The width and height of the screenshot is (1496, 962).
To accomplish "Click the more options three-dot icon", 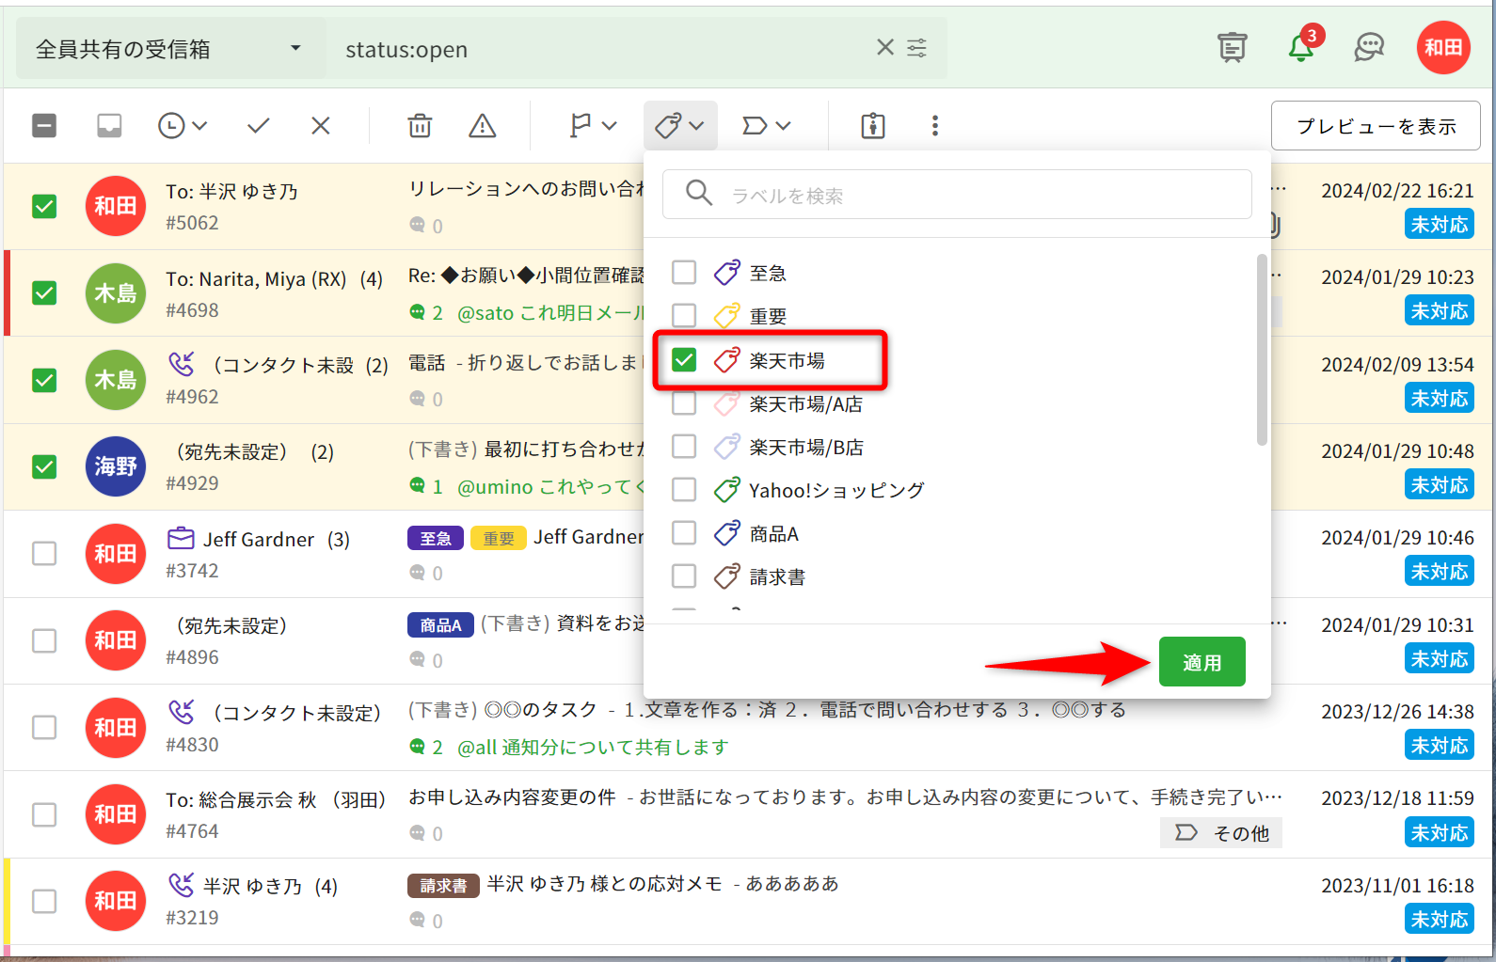I will (x=934, y=125).
